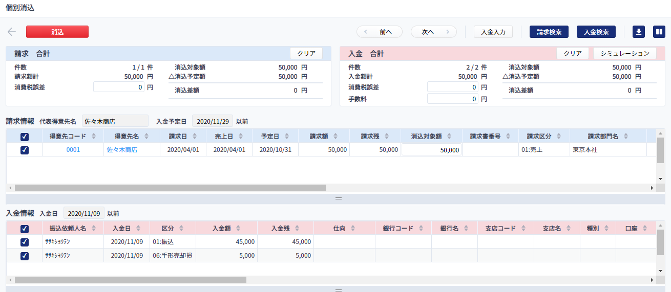The image size is (671, 292).
Task: Open 請求検索
Action: (549, 32)
